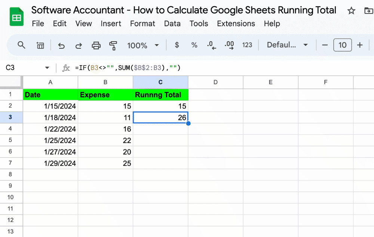The image size is (374, 237).
Task: Open the Default font dropdown
Action: [x=287, y=45]
